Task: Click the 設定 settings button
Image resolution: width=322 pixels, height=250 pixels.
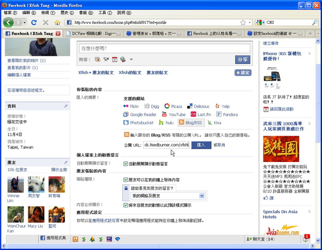Action: (243, 72)
